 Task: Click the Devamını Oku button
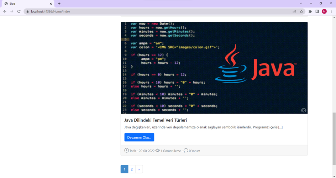pos(139,137)
